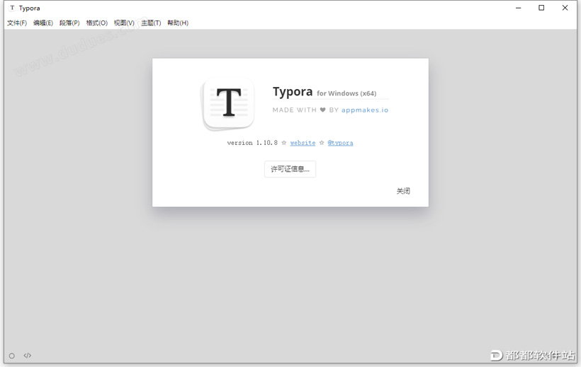Image resolution: width=581 pixels, height=367 pixels.
Task: Click the Typora title bar app icon
Action: [x=12, y=8]
